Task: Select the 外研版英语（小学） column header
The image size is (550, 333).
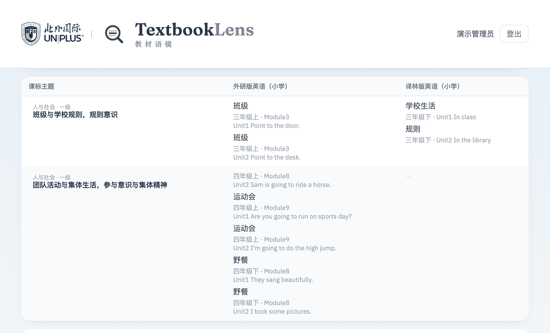Action: point(260,86)
